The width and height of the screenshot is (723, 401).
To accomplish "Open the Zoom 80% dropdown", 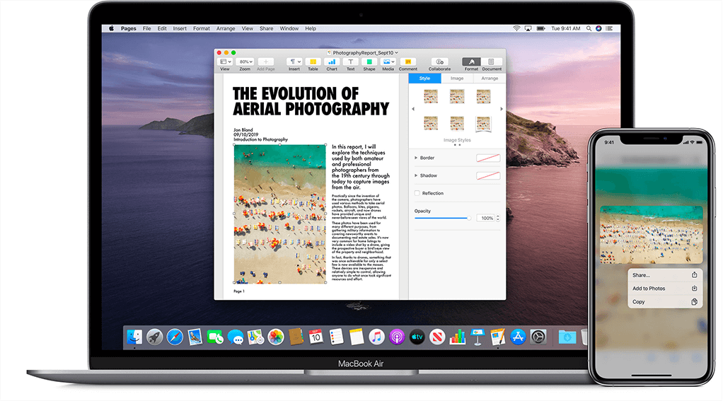I will click(x=245, y=62).
